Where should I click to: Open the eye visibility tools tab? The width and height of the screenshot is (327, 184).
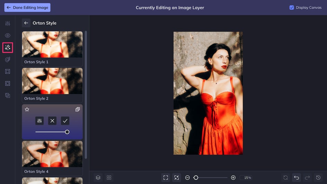pos(8,35)
